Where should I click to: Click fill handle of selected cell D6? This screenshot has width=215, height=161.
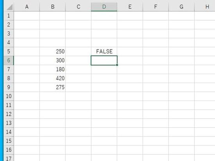click(x=117, y=65)
